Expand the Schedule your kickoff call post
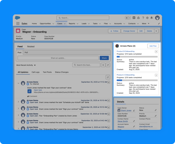Viewport: 175px width, 144px height. tap(18, 102)
